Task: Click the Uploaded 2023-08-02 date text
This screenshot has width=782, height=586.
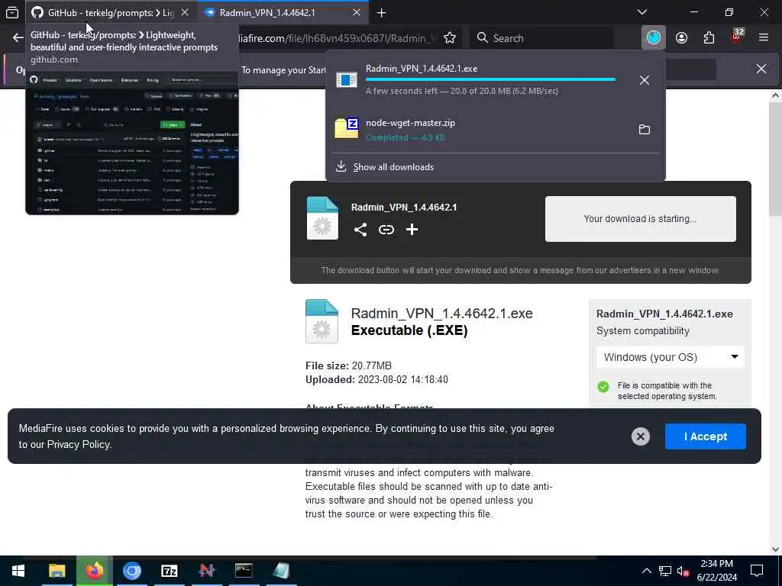Action: 376,380
